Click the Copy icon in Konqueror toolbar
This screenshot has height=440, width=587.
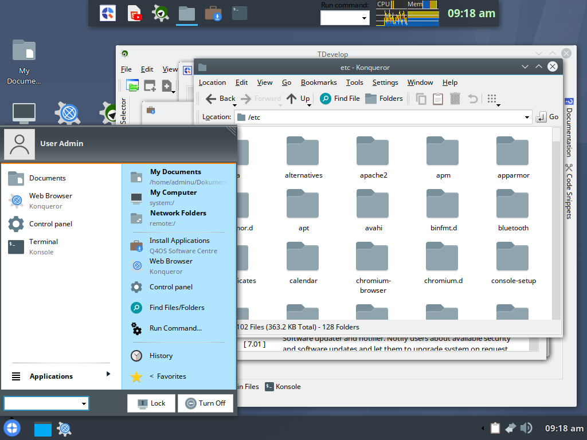tap(421, 99)
